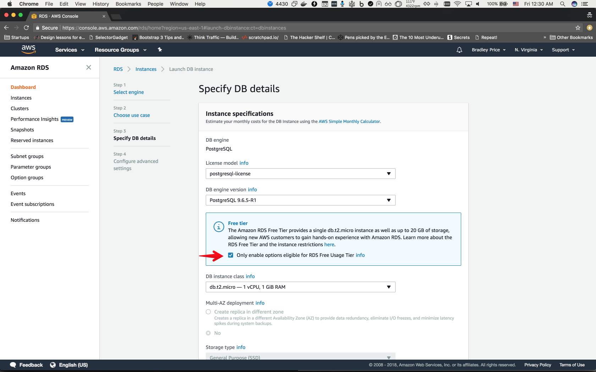Click the pin shortcut icon in AWS navbar
Image resolution: width=596 pixels, height=372 pixels.
click(160, 50)
